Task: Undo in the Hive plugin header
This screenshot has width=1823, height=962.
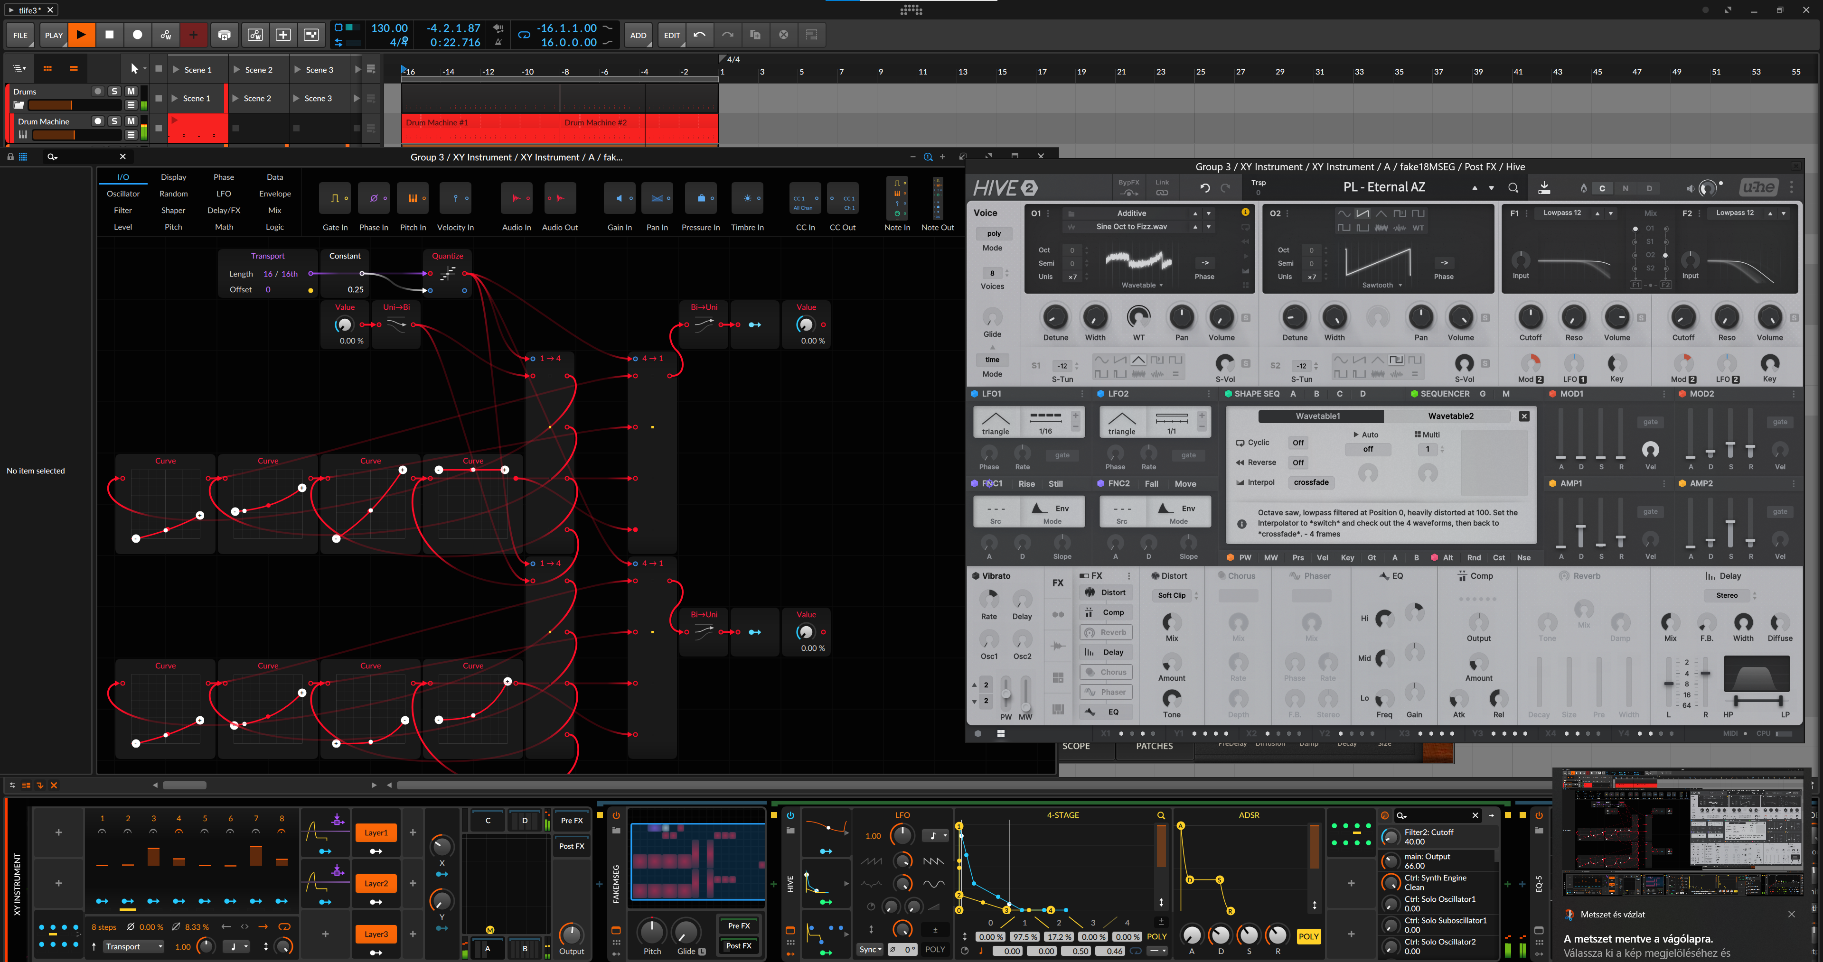Action: pos(1204,188)
